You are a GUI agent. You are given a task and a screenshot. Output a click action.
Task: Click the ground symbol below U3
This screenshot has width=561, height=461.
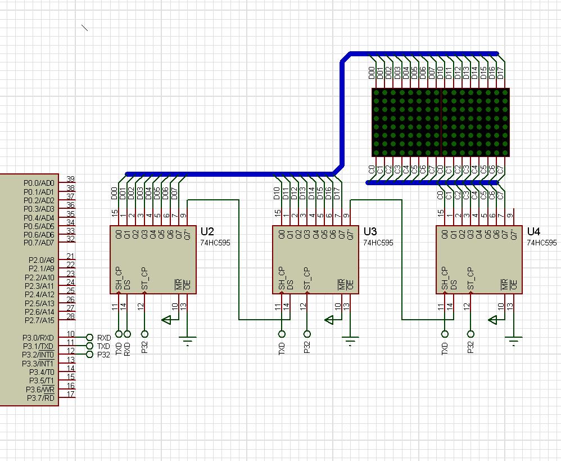click(350, 338)
